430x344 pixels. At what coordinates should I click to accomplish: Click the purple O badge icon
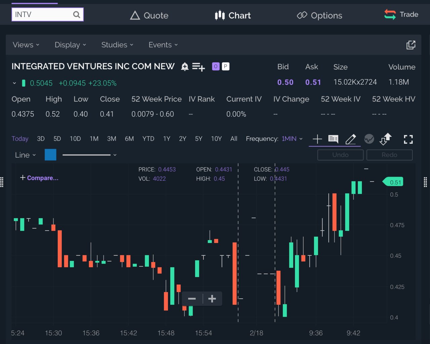(x=216, y=67)
